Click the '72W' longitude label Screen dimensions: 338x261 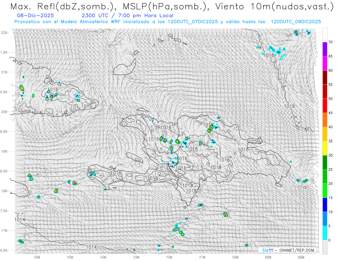(169, 257)
